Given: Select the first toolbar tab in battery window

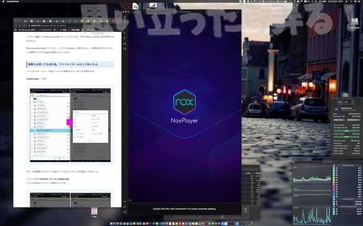Looking at the screenshot, I should (x=340, y=102).
